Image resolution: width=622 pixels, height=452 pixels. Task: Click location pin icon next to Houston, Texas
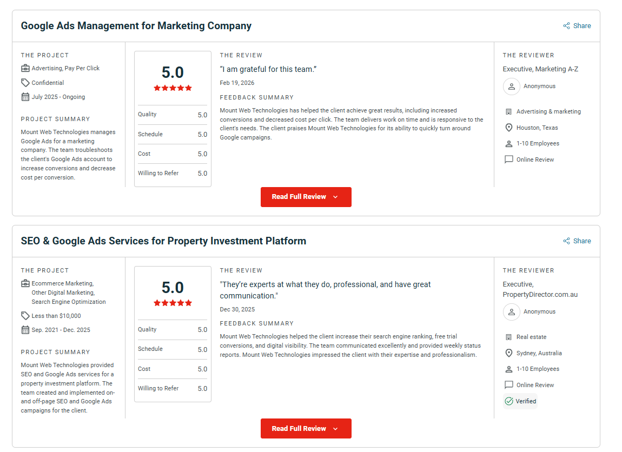coord(508,128)
